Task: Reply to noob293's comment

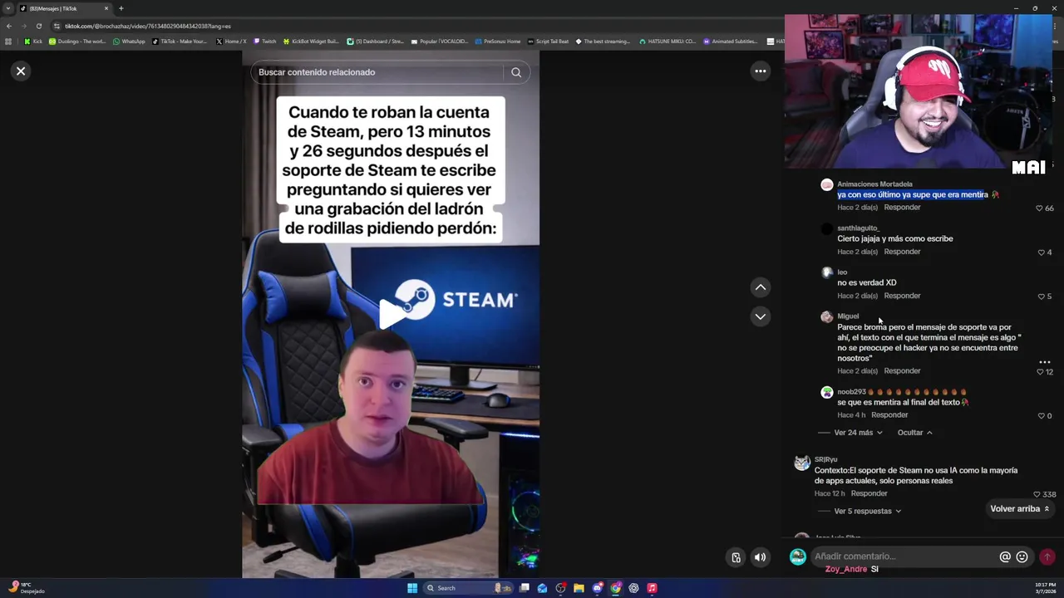Action: (x=889, y=415)
